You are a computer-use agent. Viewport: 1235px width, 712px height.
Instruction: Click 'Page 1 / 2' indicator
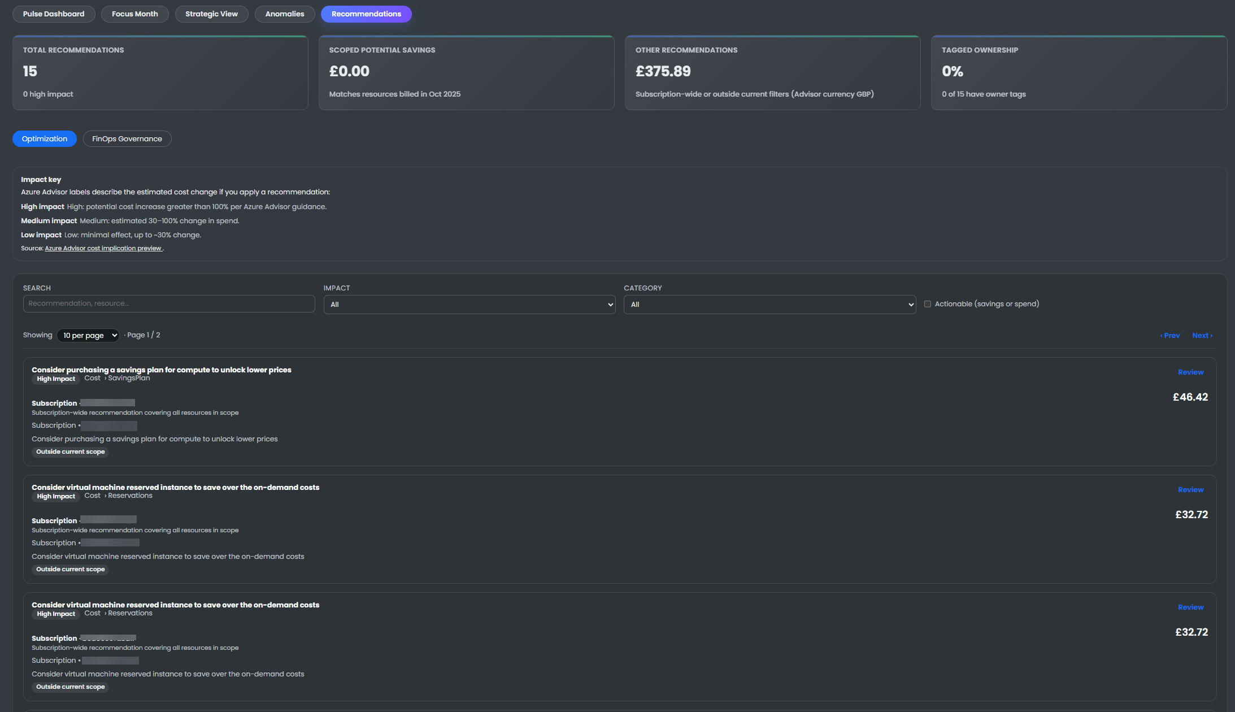pyautogui.click(x=143, y=335)
